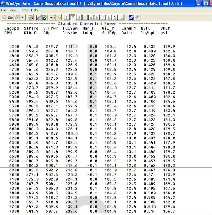Image resolution: width=212 pixels, height=215 pixels.
Task: Open the line graph view icon
Action: point(38,17)
